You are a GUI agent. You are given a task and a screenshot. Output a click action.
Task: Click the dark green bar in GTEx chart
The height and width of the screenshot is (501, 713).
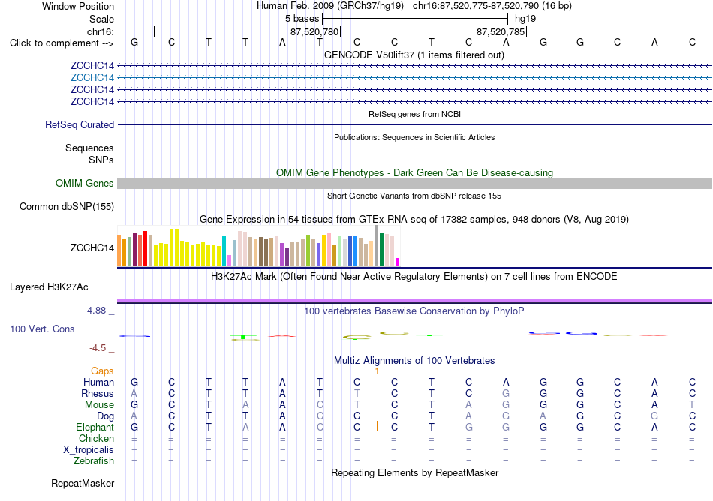pos(382,249)
